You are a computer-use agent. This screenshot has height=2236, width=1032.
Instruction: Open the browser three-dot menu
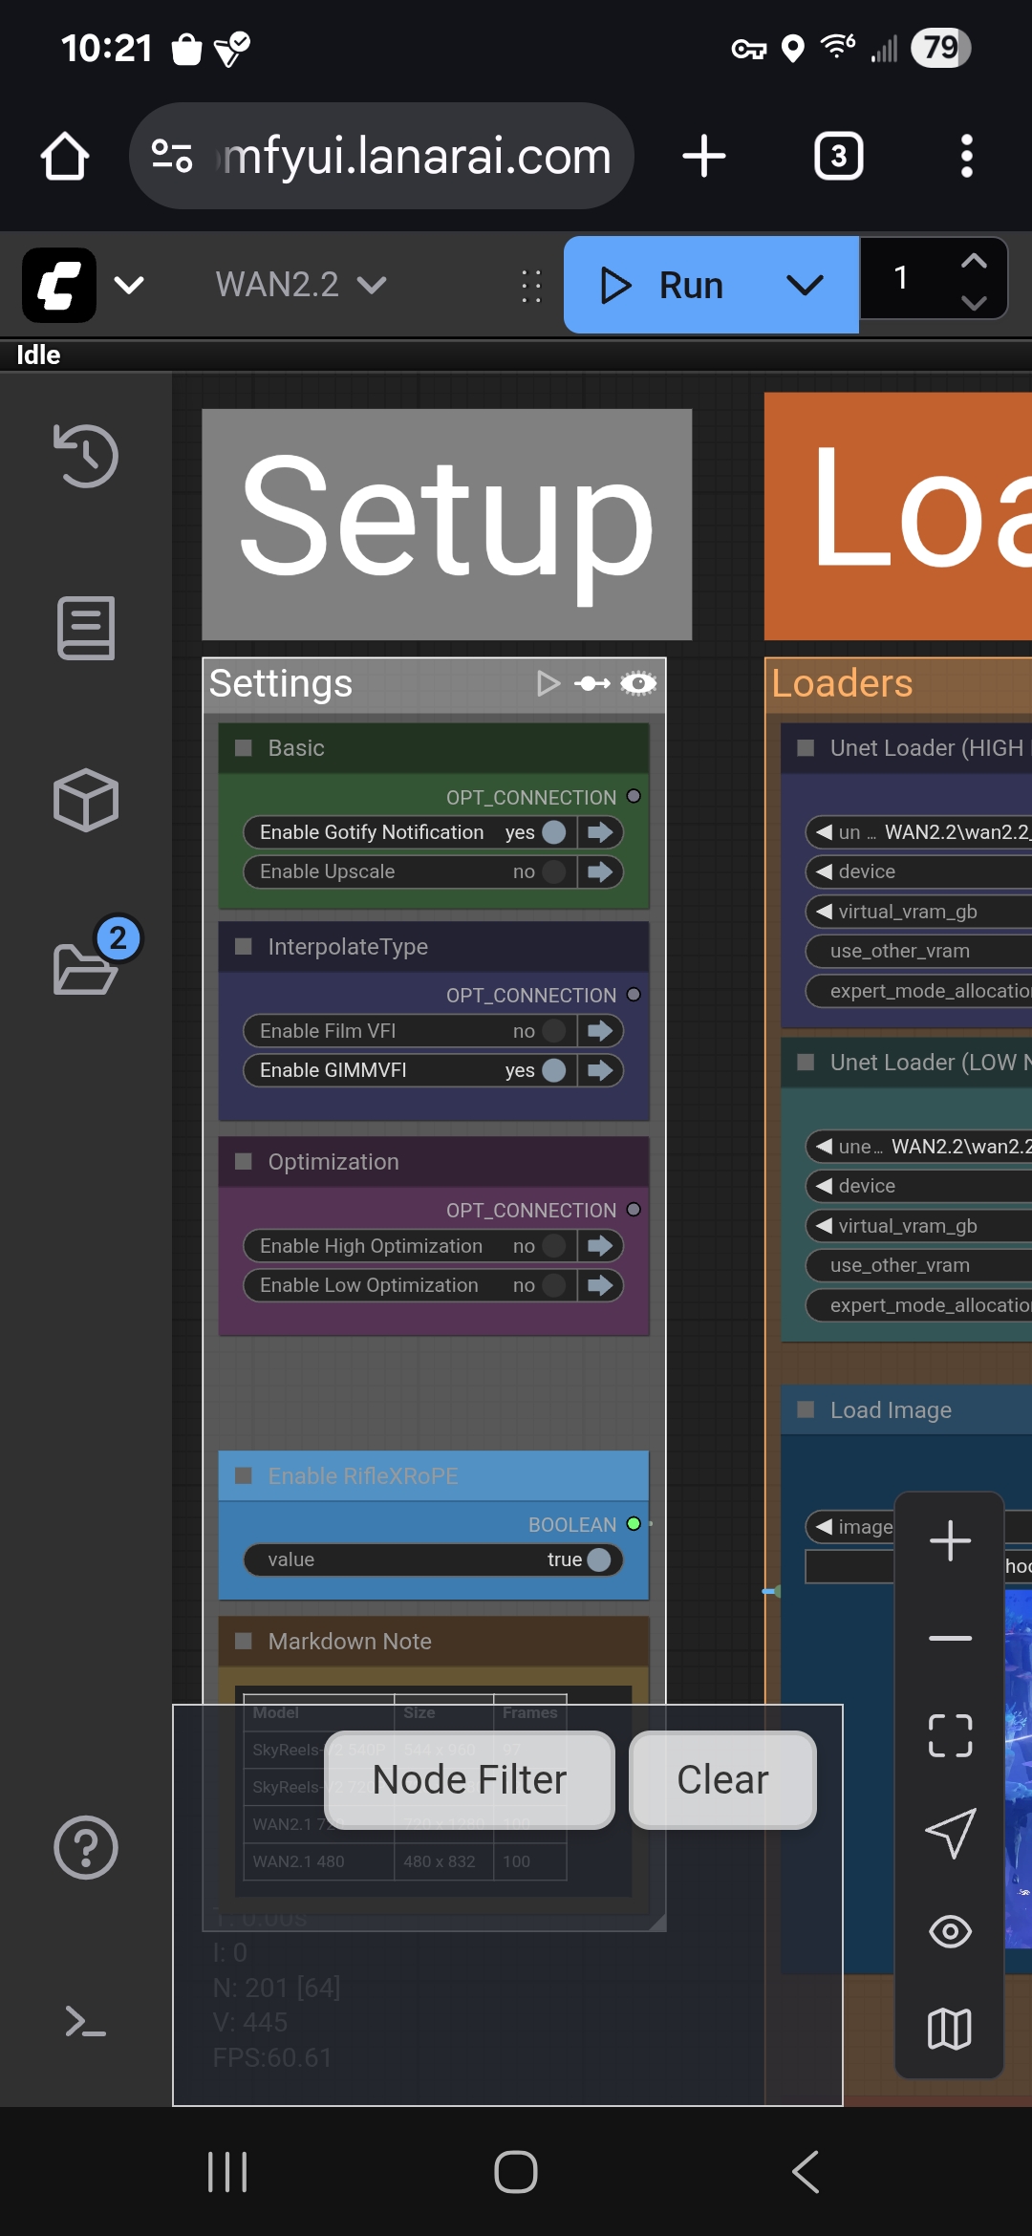pos(967,156)
